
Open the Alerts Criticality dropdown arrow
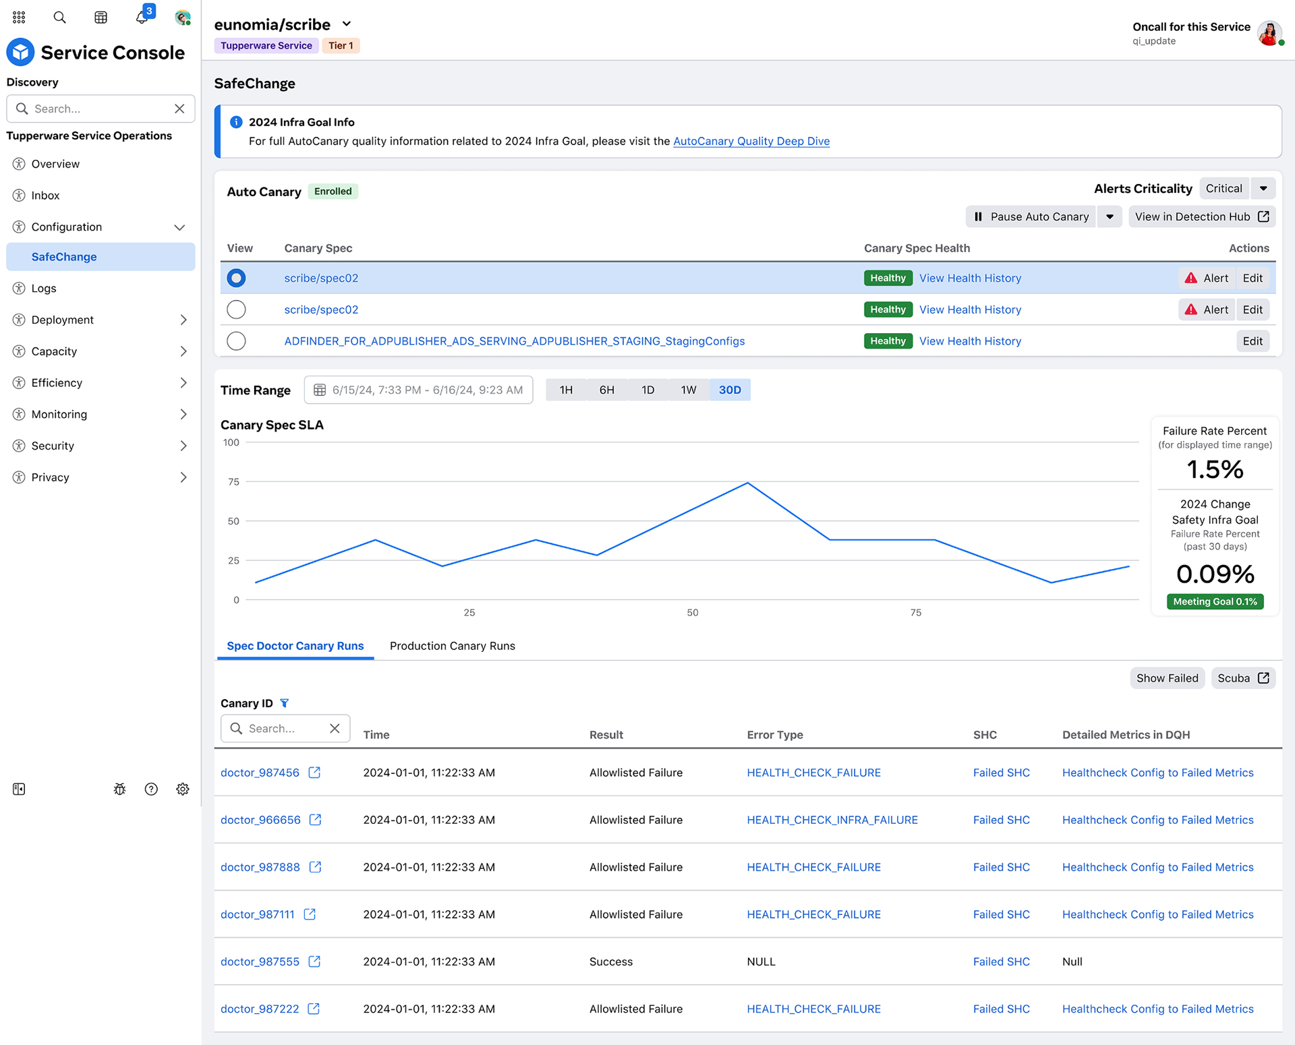[x=1263, y=189]
